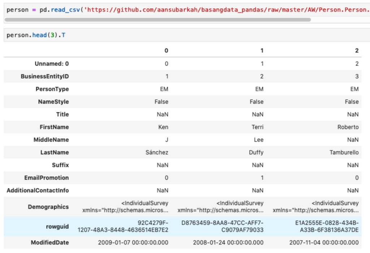Click the rowguid row label
Image resolution: width=370 pixels, height=253 pixels.
(x=57, y=227)
